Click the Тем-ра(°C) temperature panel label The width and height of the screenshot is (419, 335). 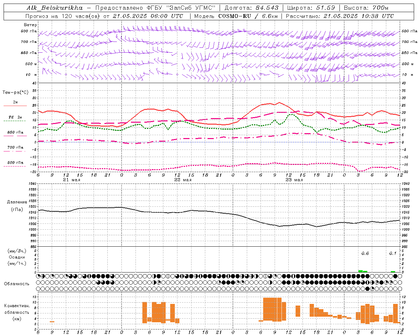(x=15, y=93)
